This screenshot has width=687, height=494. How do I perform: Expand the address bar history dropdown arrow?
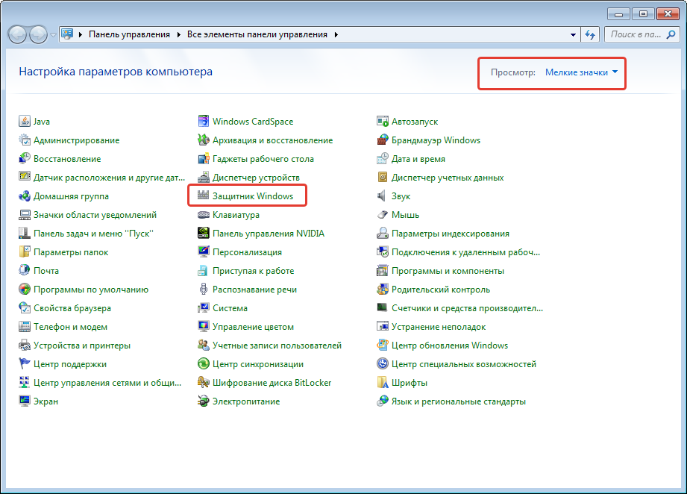(573, 34)
